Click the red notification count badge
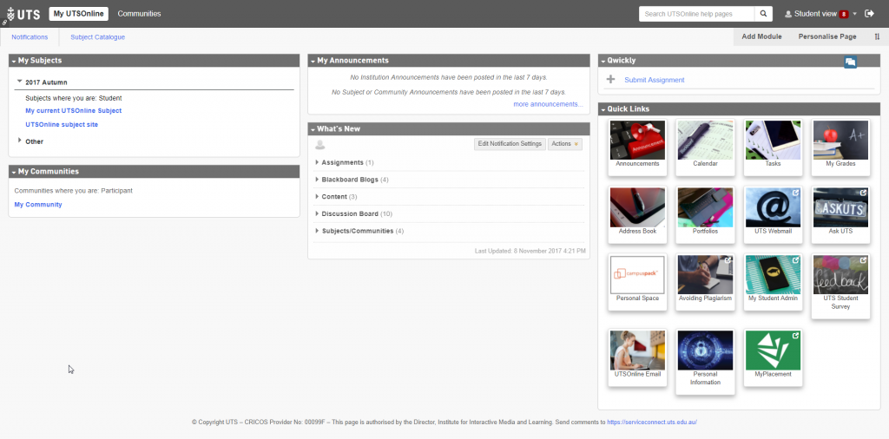The width and height of the screenshot is (889, 439). [x=844, y=14]
